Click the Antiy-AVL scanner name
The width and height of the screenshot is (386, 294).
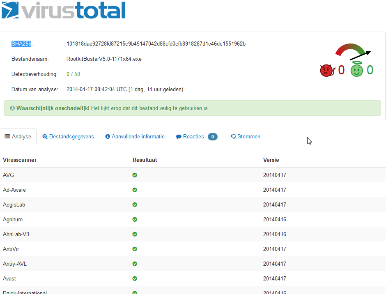14,264
